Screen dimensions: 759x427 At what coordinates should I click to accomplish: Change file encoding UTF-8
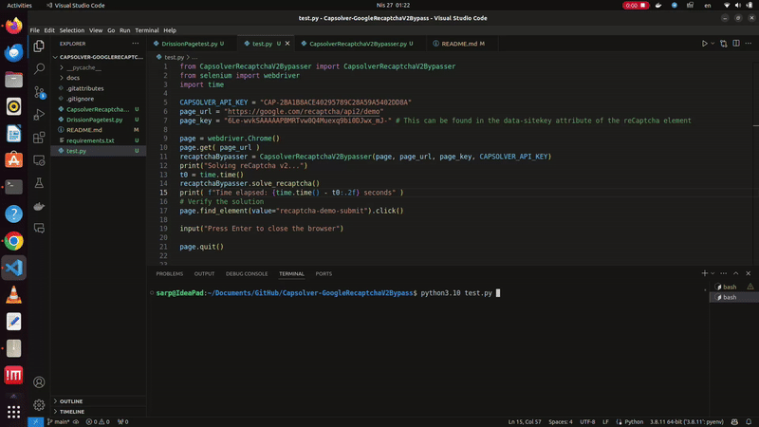coord(587,421)
